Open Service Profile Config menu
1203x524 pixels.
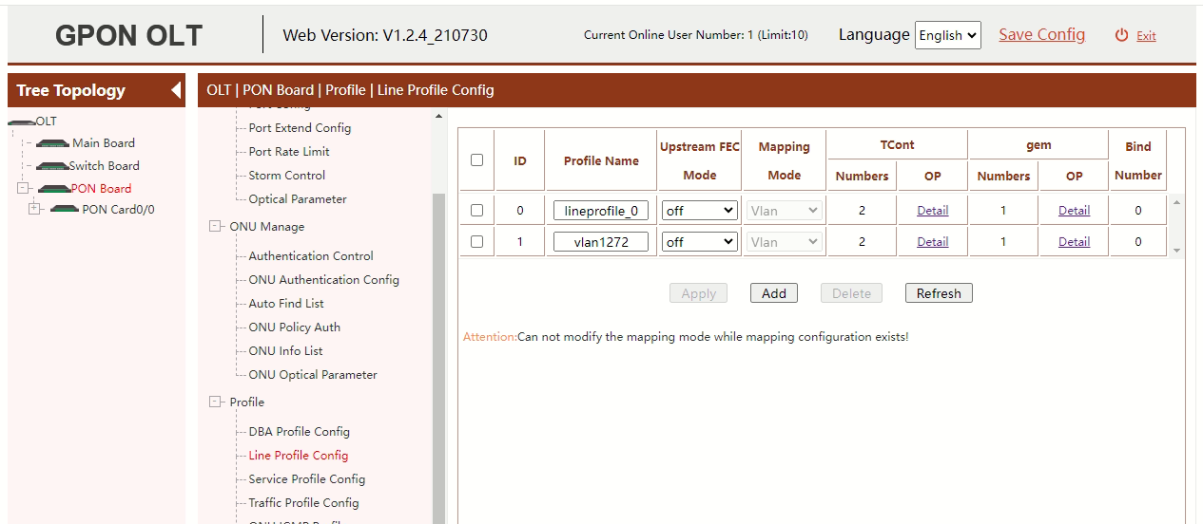click(x=307, y=479)
